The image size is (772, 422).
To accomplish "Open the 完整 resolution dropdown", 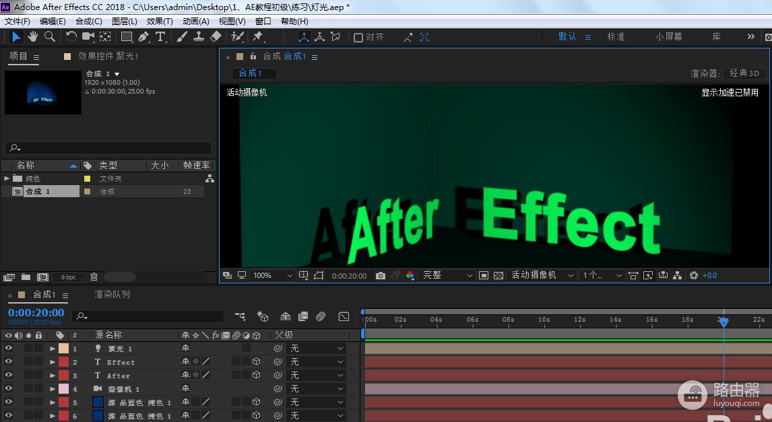I will click(447, 275).
